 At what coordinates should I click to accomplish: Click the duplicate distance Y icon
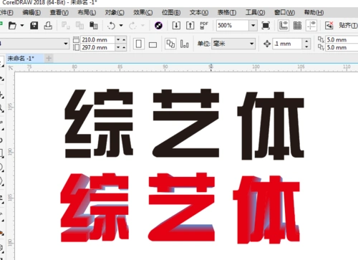(x=321, y=47)
